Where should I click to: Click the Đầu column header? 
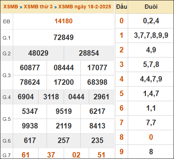click(x=122, y=7)
